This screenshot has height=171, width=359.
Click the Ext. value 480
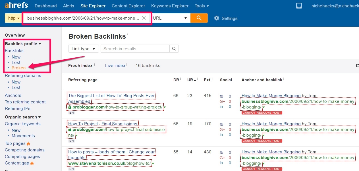(207, 152)
